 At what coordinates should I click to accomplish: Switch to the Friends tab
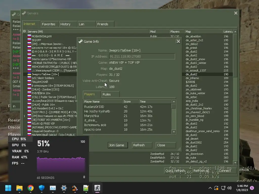click(105, 24)
